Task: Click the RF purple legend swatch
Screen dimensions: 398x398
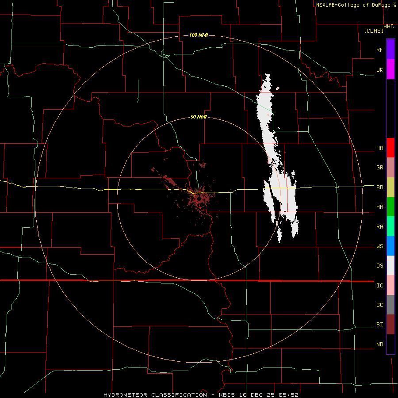Action: click(x=390, y=50)
